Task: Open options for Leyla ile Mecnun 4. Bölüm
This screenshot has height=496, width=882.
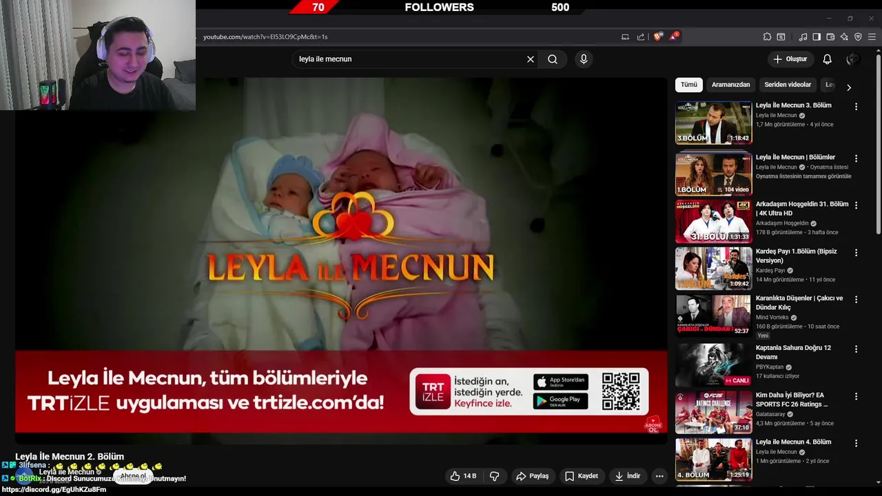Action: (x=856, y=444)
